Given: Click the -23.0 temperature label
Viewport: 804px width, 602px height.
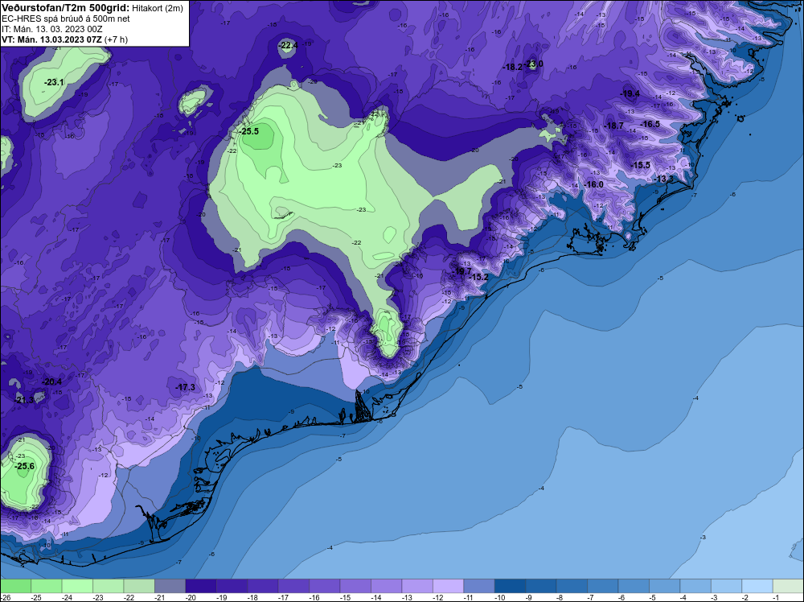Looking at the screenshot, I should tap(535, 64).
